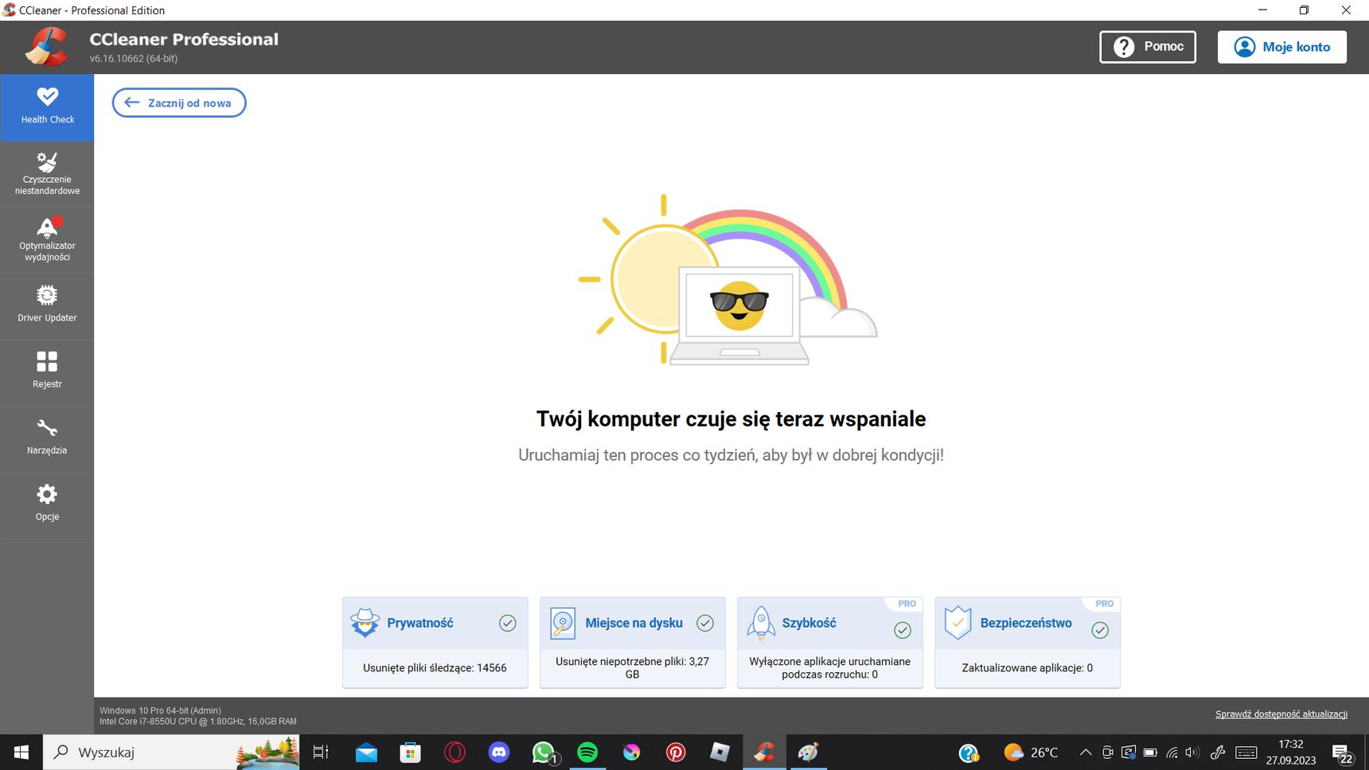Open the Narzędzia tools section
Screen dimensions: 1369x770
coord(47,439)
